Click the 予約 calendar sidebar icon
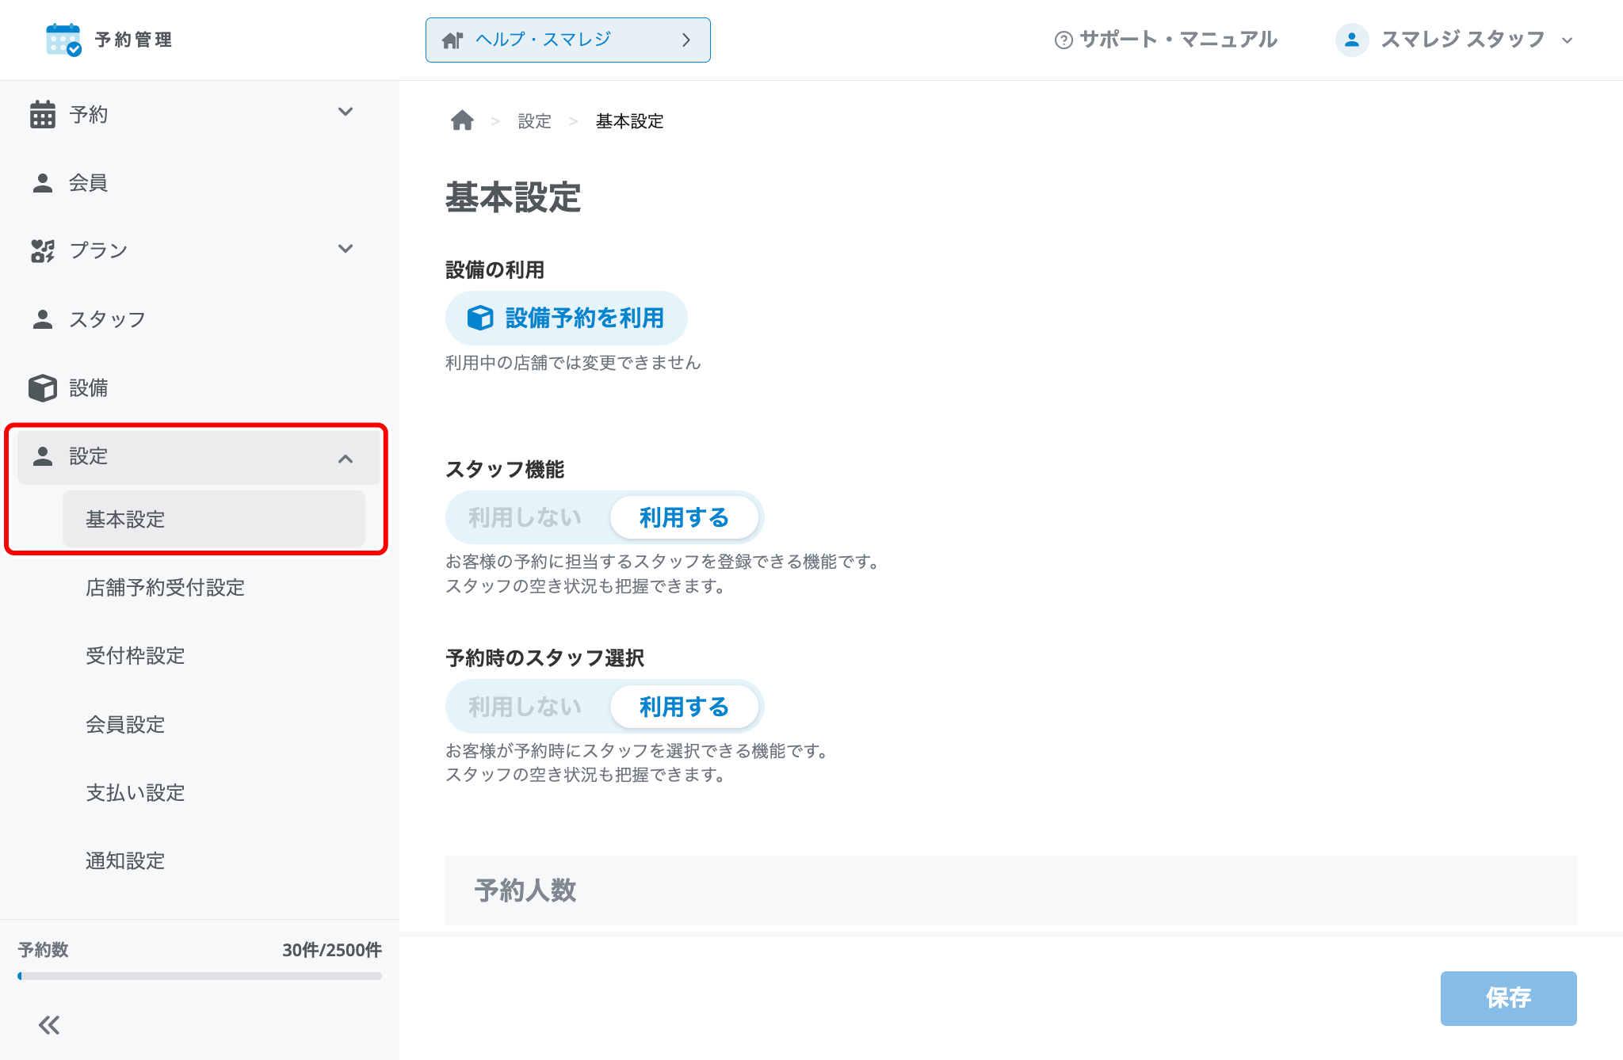 [x=43, y=114]
